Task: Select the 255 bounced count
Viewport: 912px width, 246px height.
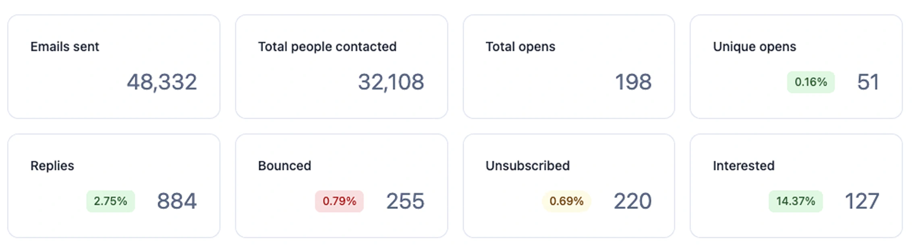Action: point(405,201)
